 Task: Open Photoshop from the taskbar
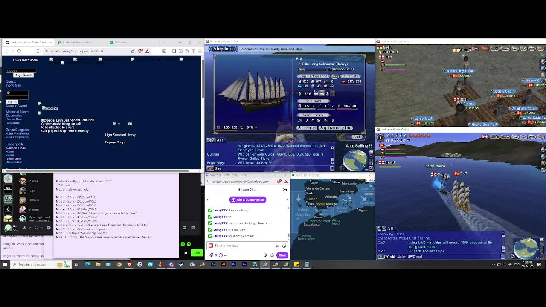coord(213,264)
